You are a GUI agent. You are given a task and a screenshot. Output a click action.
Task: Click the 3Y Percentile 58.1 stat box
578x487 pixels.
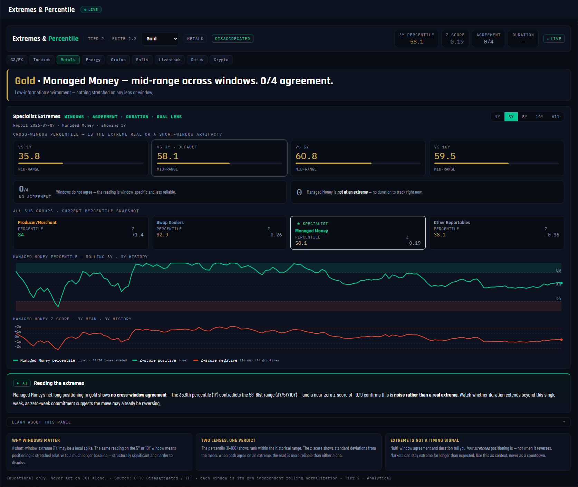click(416, 39)
